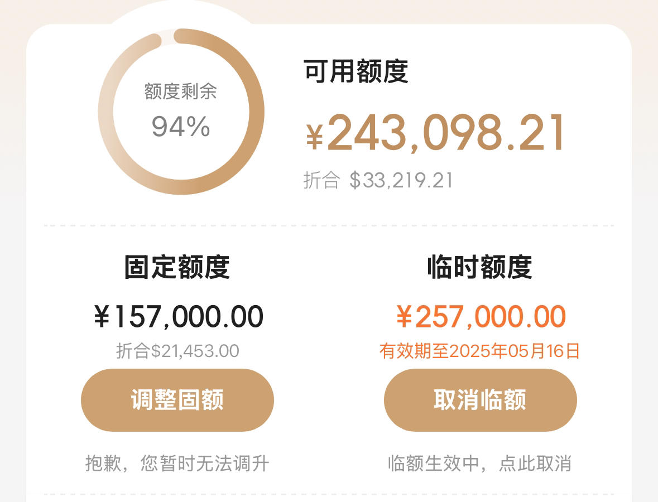The height and width of the screenshot is (502, 658).
Task: Select the ¥157,000.00 fixed limit amount
Action: [179, 317]
